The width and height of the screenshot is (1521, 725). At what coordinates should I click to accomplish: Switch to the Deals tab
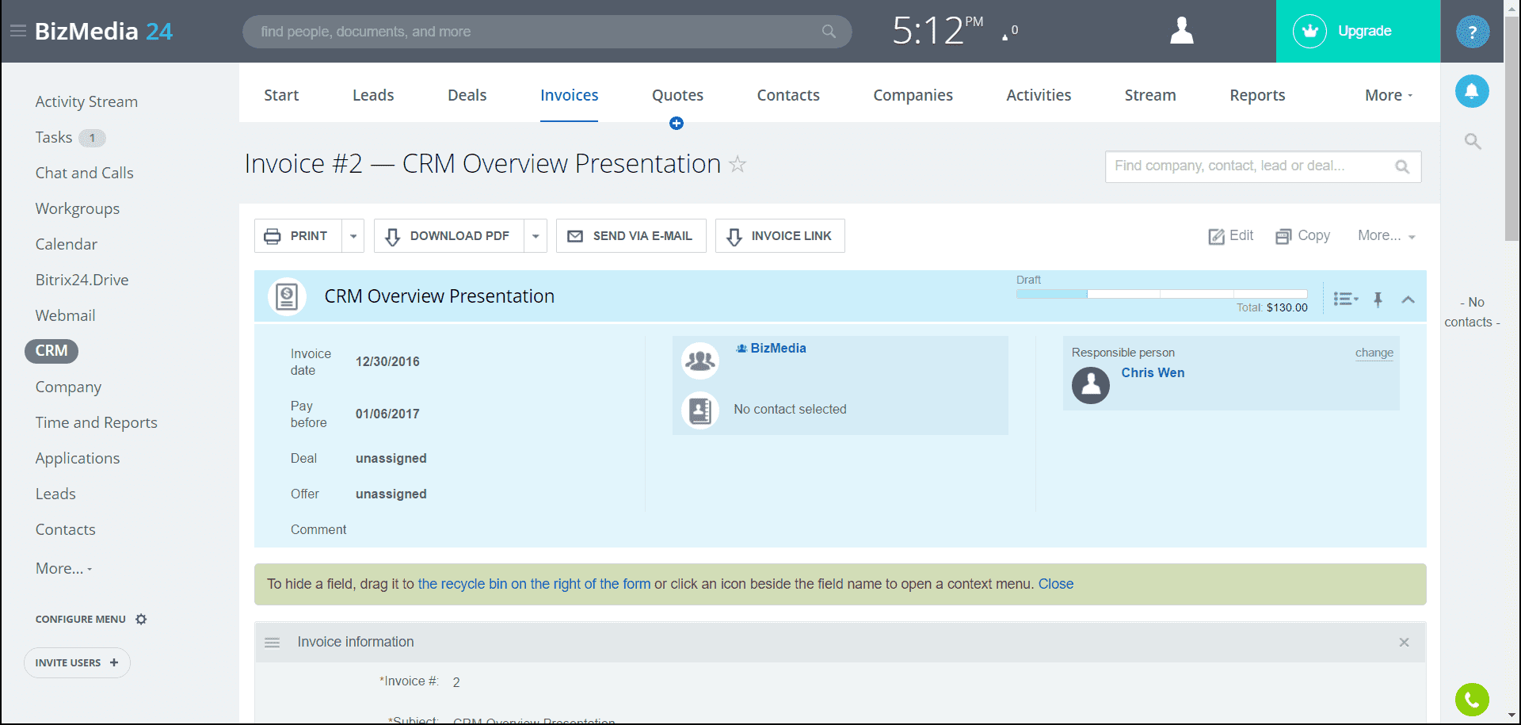point(467,95)
